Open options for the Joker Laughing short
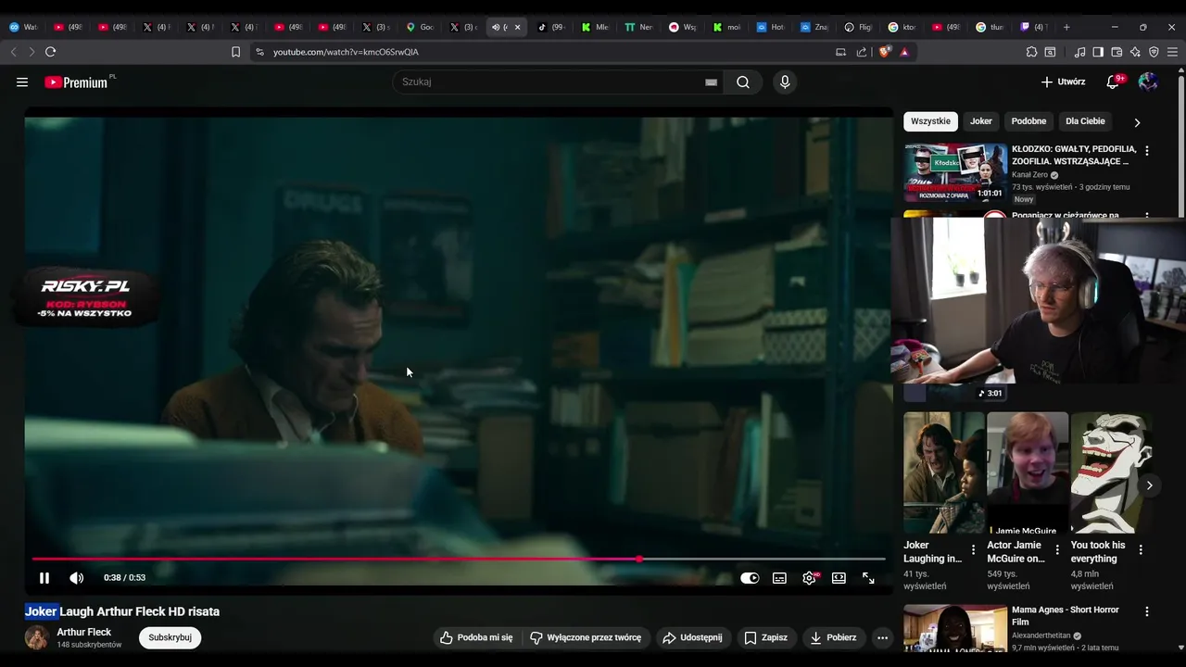This screenshot has height=667, width=1186. pos(973,549)
